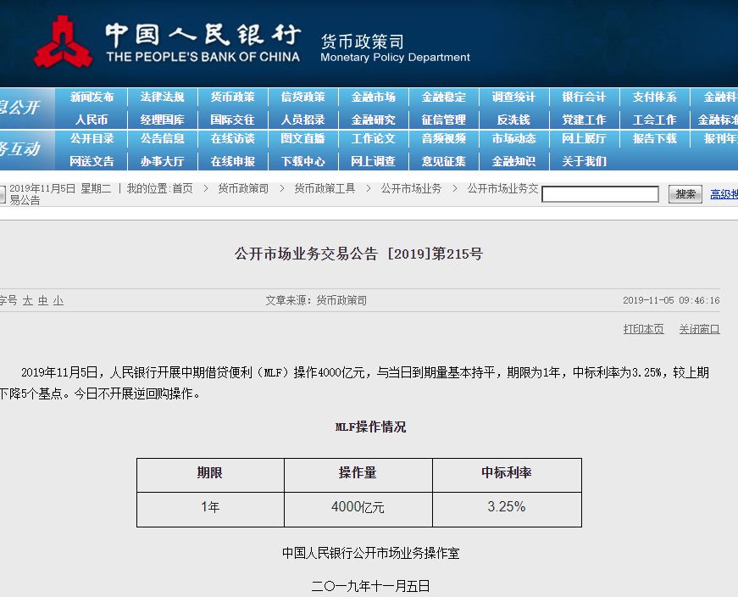Click the 打印本页 print link

(643, 329)
